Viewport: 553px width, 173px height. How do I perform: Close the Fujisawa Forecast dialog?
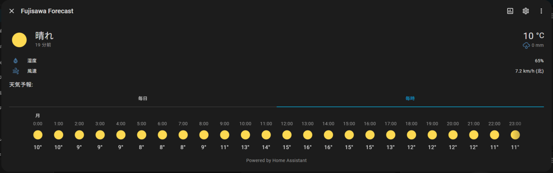12,11
